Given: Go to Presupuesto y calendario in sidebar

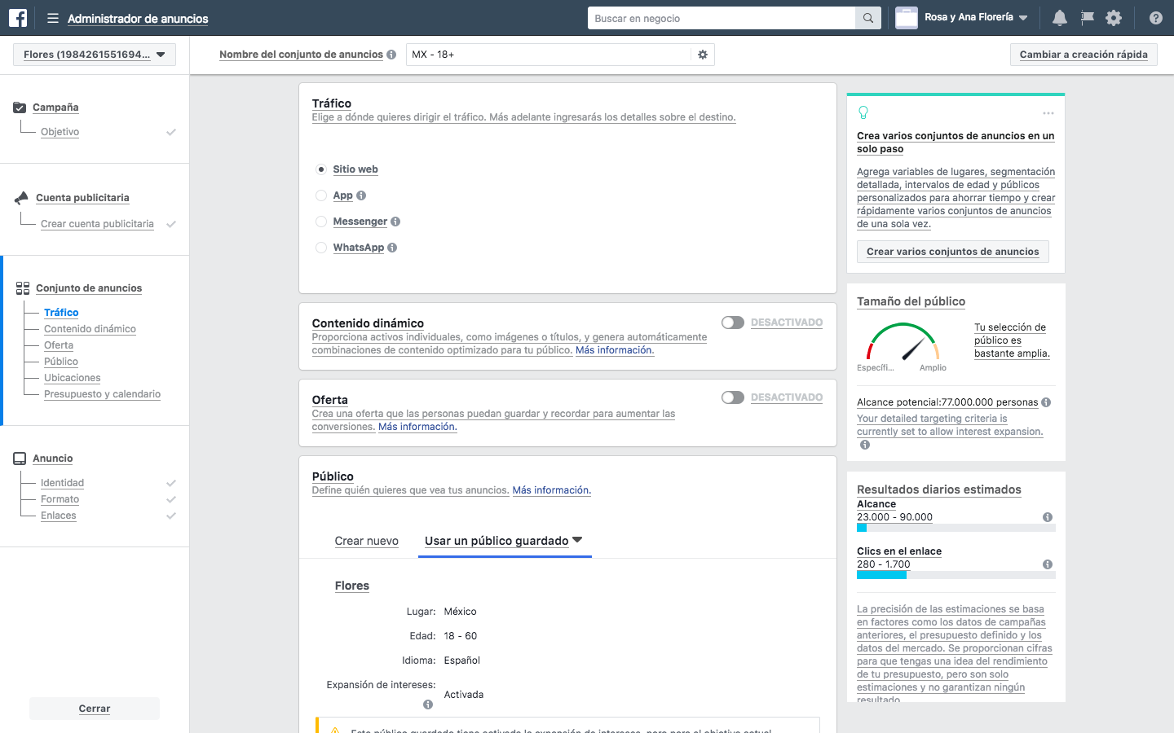Looking at the screenshot, I should pos(102,394).
